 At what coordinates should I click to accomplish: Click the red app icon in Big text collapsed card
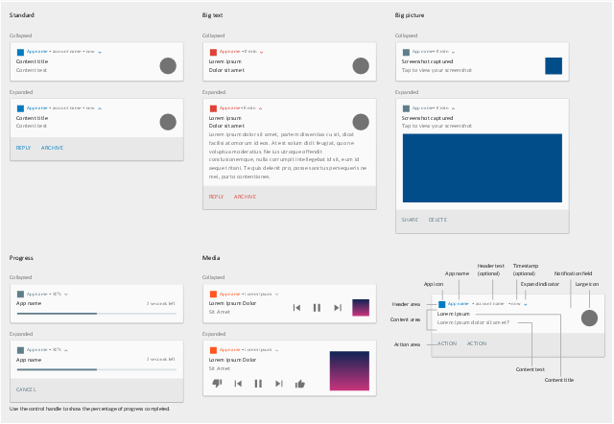coord(213,52)
